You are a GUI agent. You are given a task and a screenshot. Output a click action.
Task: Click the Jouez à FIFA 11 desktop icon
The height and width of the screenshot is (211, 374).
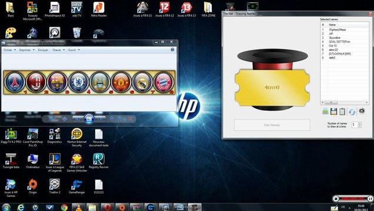142,9
